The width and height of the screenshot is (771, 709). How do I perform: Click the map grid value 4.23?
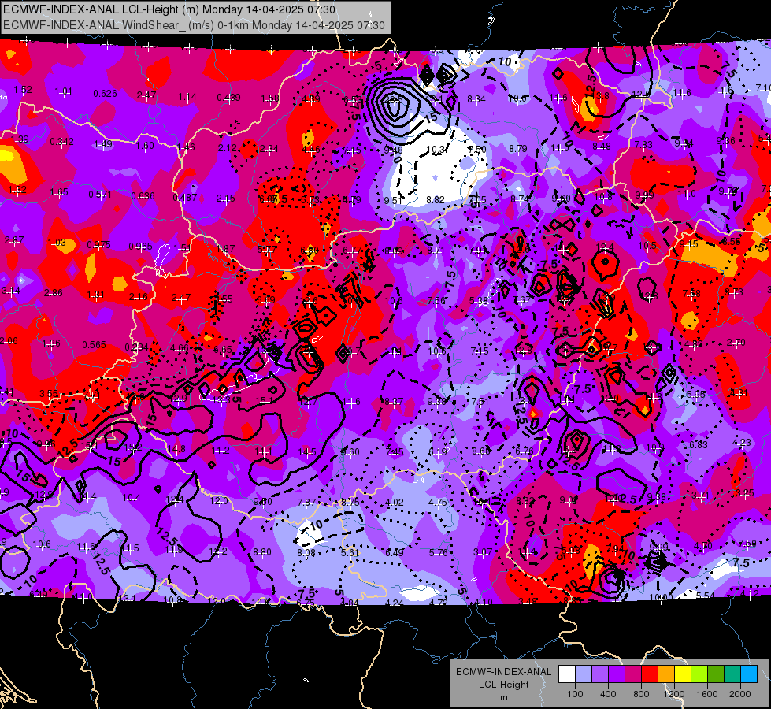(x=742, y=442)
